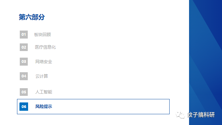
Task: Click the 蚊子搞科研 watermark text
Action: pos(201,115)
